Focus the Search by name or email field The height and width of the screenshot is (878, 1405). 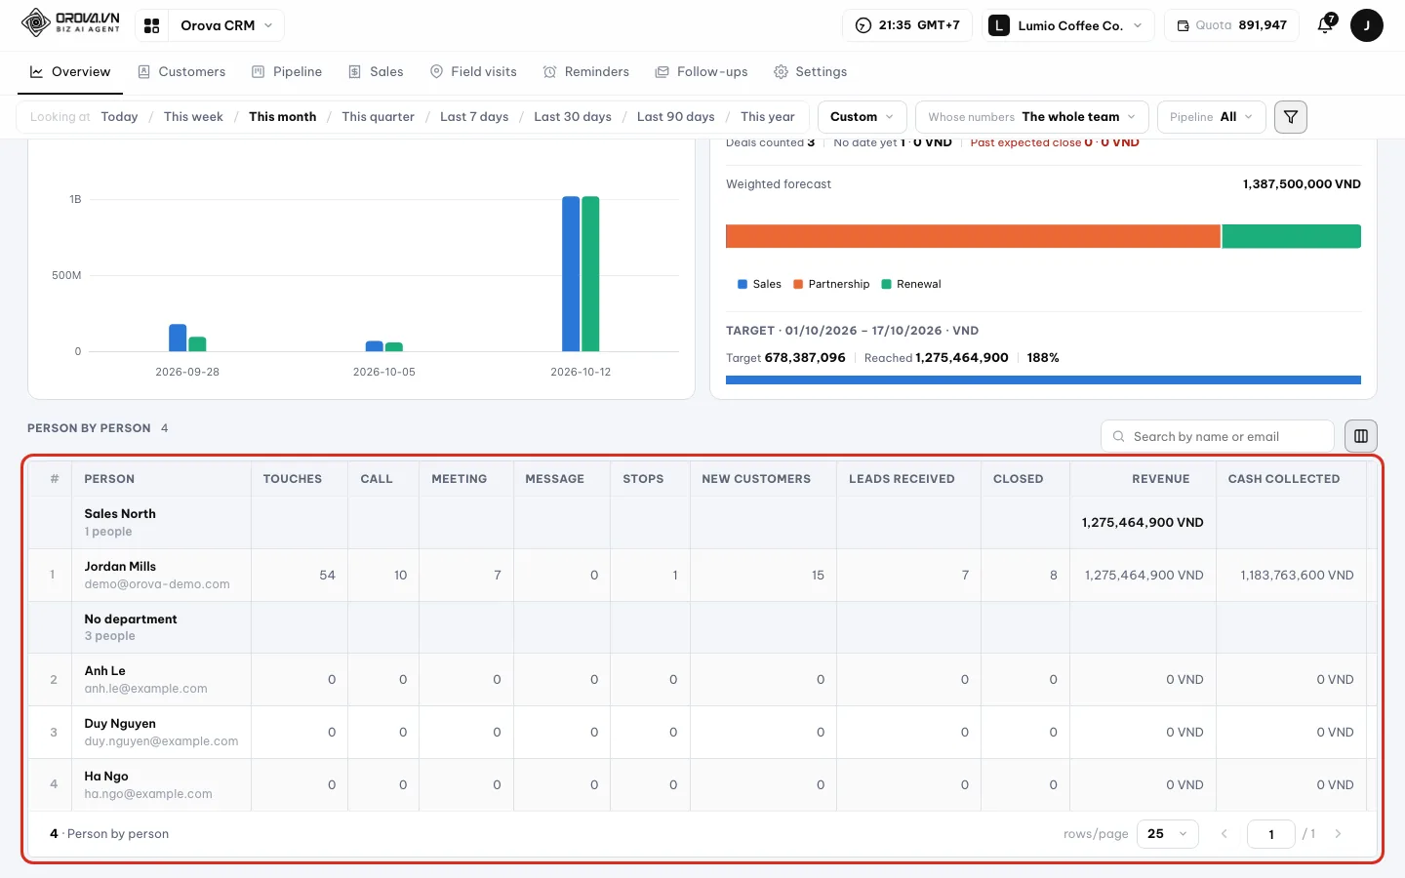point(1218,436)
